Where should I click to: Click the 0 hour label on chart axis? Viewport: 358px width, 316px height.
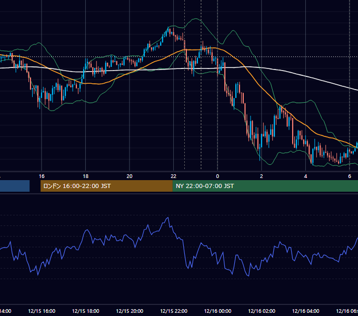pyautogui.click(x=217, y=176)
